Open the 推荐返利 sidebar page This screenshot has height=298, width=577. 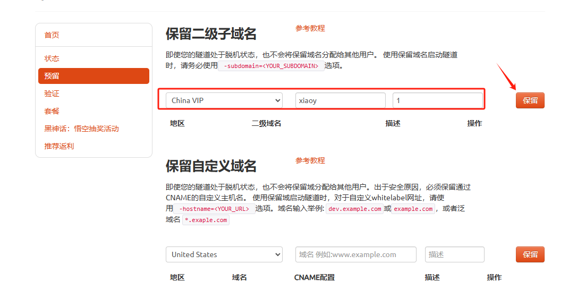(x=59, y=146)
